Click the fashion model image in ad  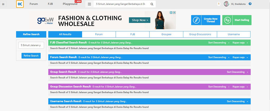(160, 20)
